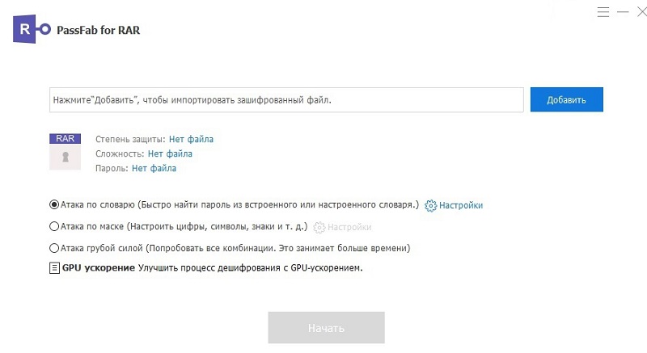Click the PassFab for RAR logo icon
This screenshot has width=647, height=353.
click(27, 30)
